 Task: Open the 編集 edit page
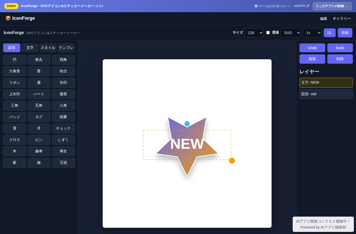[x=324, y=19]
